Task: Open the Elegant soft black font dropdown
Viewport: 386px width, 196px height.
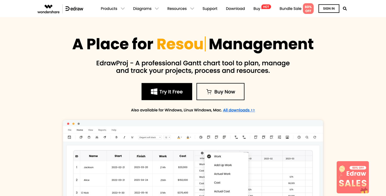Action: click(x=150, y=137)
